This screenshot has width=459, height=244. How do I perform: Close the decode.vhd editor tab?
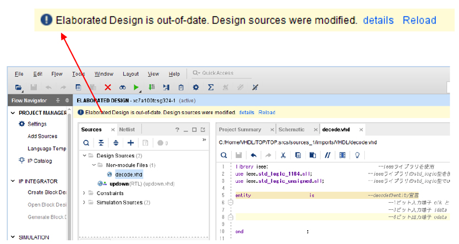[361, 130]
